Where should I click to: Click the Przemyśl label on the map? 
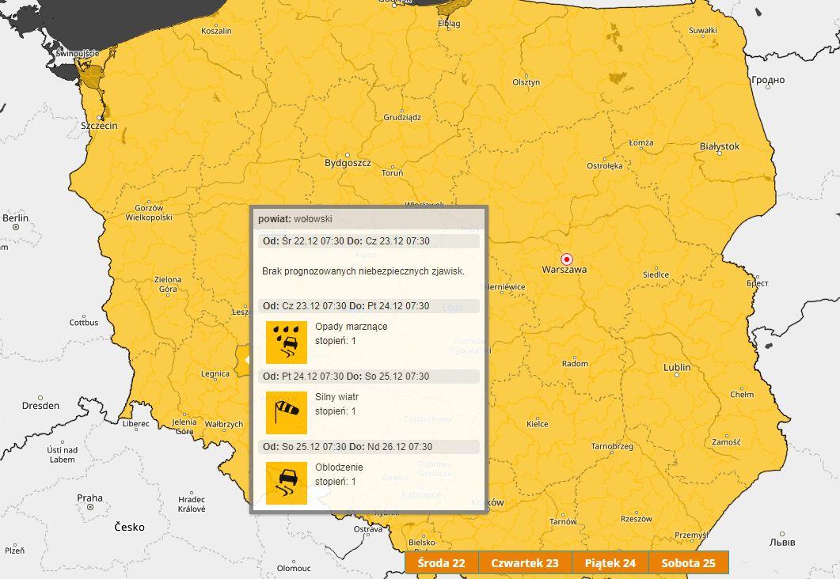point(691,535)
